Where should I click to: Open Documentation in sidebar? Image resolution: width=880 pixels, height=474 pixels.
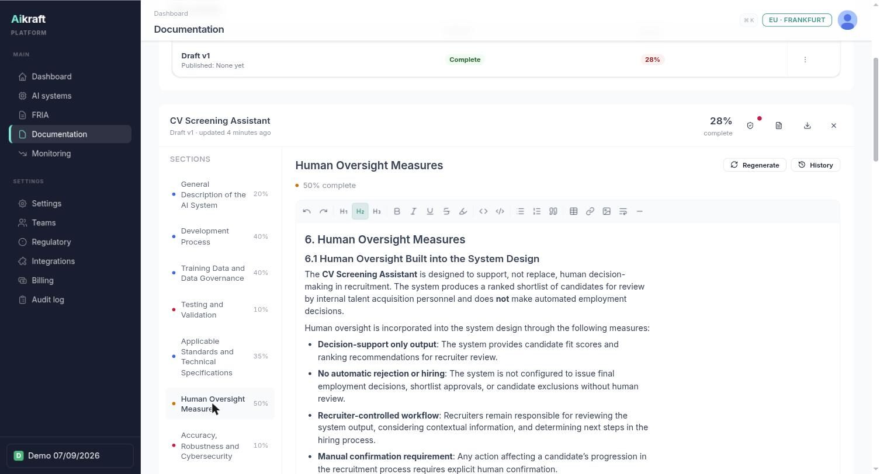coord(70,134)
